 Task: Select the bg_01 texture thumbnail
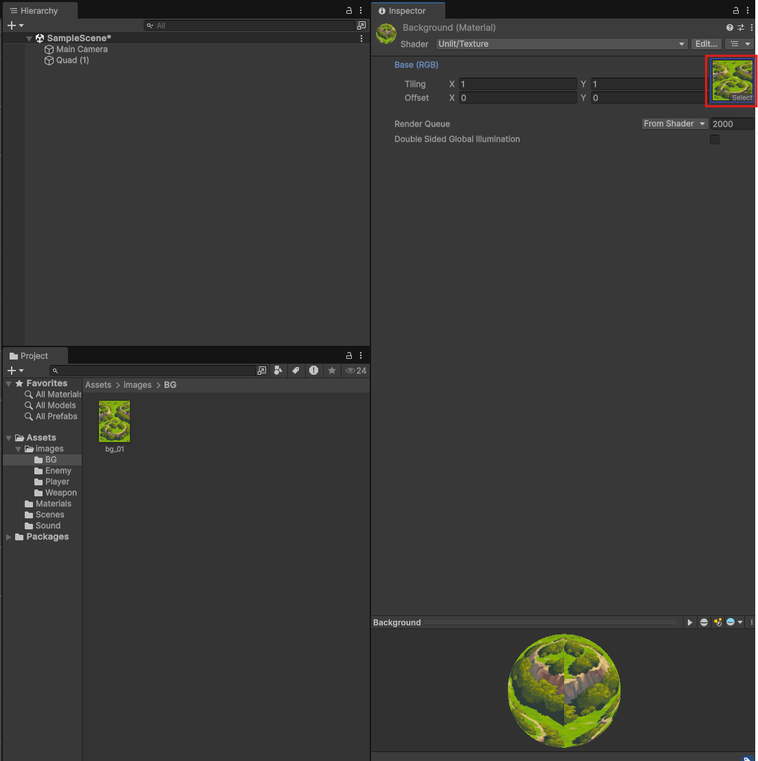115,421
